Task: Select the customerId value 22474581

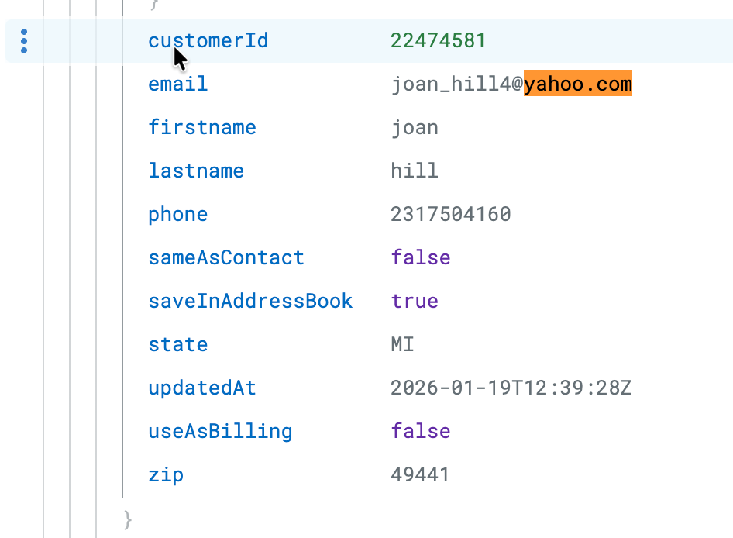Action: [x=438, y=40]
